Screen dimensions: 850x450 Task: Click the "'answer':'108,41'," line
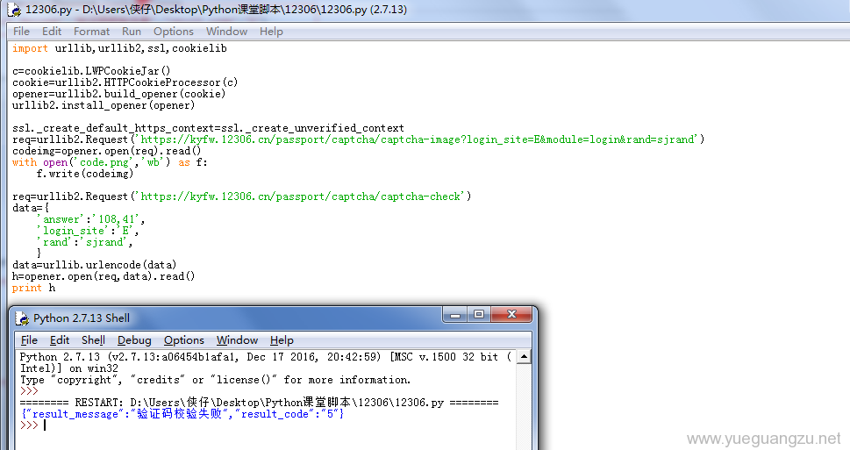click(x=90, y=219)
